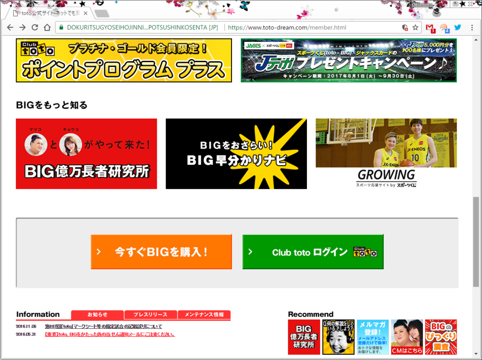Click the Chimoto profile name in title bar

(422, 5)
